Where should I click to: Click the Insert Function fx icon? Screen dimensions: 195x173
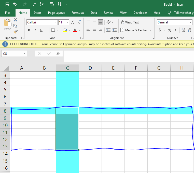coord(58,54)
